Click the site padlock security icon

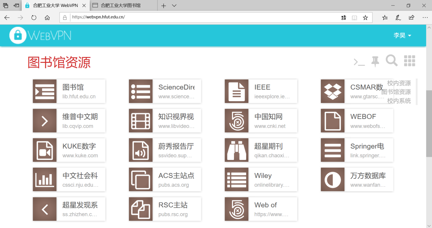(x=65, y=18)
